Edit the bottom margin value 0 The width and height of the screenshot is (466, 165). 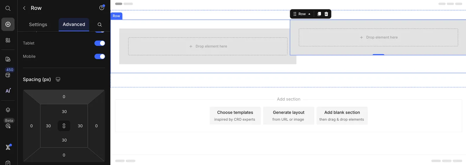pos(64,155)
